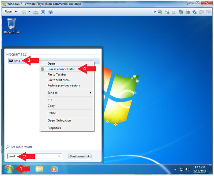Select the cmd program search result
The width and height of the screenshot is (214, 176).
pyautogui.click(x=54, y=61)
